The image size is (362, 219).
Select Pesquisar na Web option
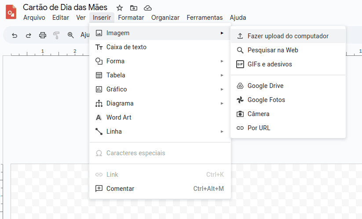[288, 50]
